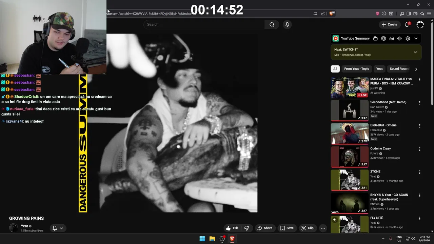Click the taskbar volume speaker icon
Viewport: 434px width, 244px height.
(x=413, y=239)
